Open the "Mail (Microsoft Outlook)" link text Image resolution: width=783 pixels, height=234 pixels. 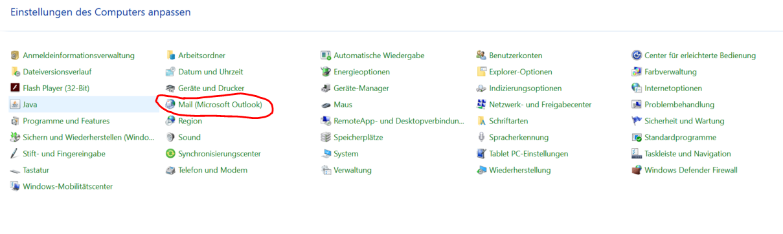tap(220, 105)
